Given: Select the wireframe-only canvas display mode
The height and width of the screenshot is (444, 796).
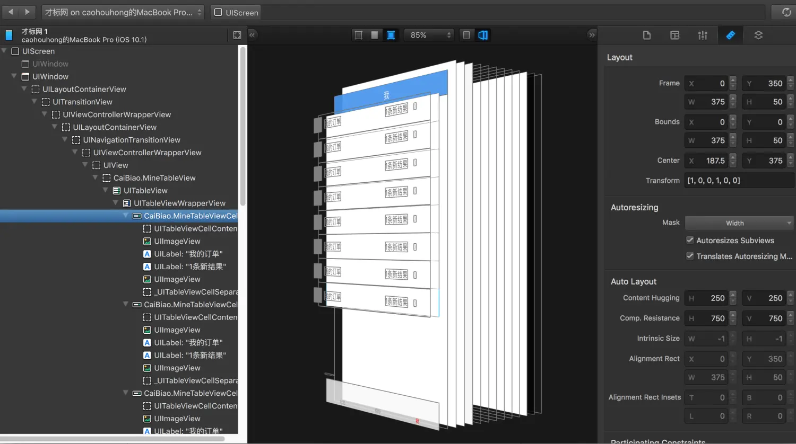Looking at the screenshot, I should point(359,35).
